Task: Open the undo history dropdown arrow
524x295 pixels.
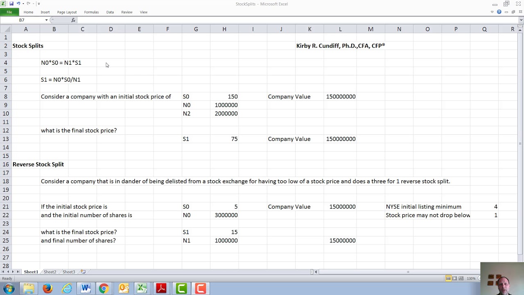Action: pyautogui.click(x=23, y=4)
